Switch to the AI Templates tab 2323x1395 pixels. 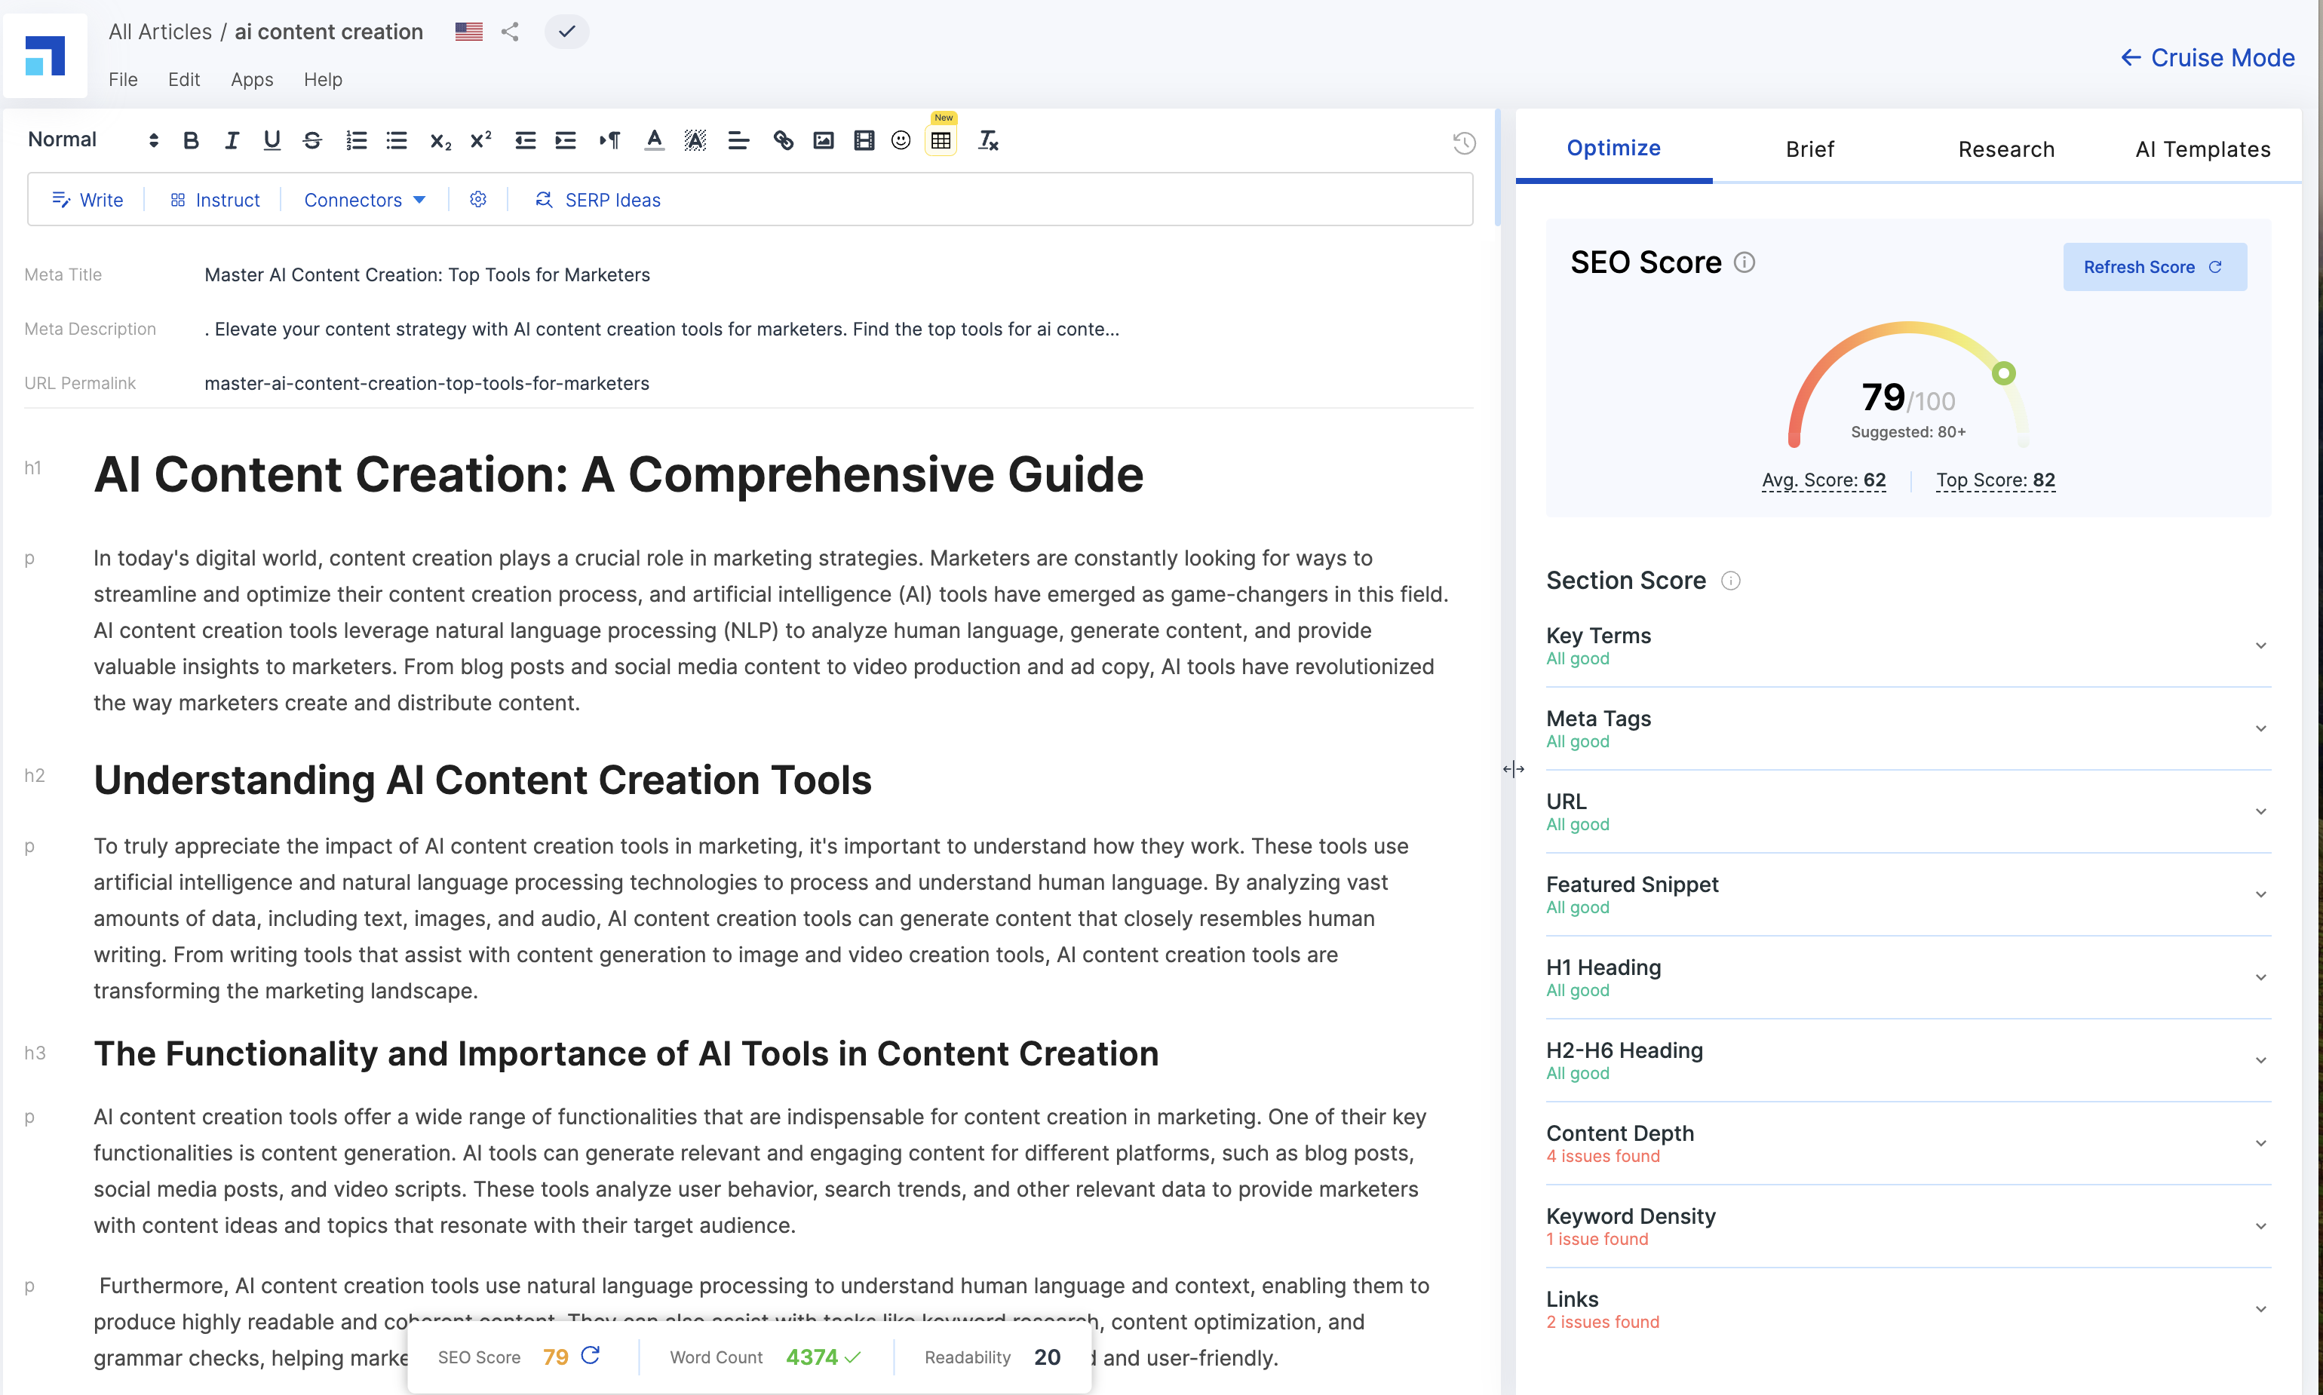click(2202, 149)
